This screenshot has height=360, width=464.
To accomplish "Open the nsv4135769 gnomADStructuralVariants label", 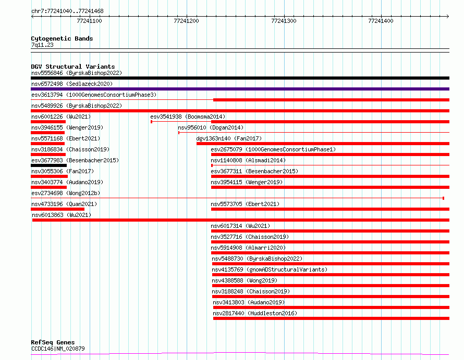I will [270, 269].
